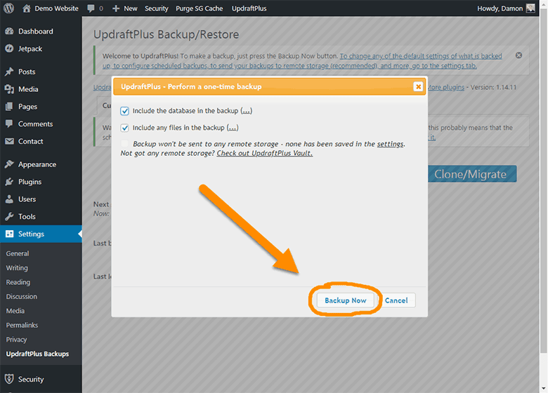Click the Tools wrench icon
The image size is (548, 393).
[x=9, y=216]
